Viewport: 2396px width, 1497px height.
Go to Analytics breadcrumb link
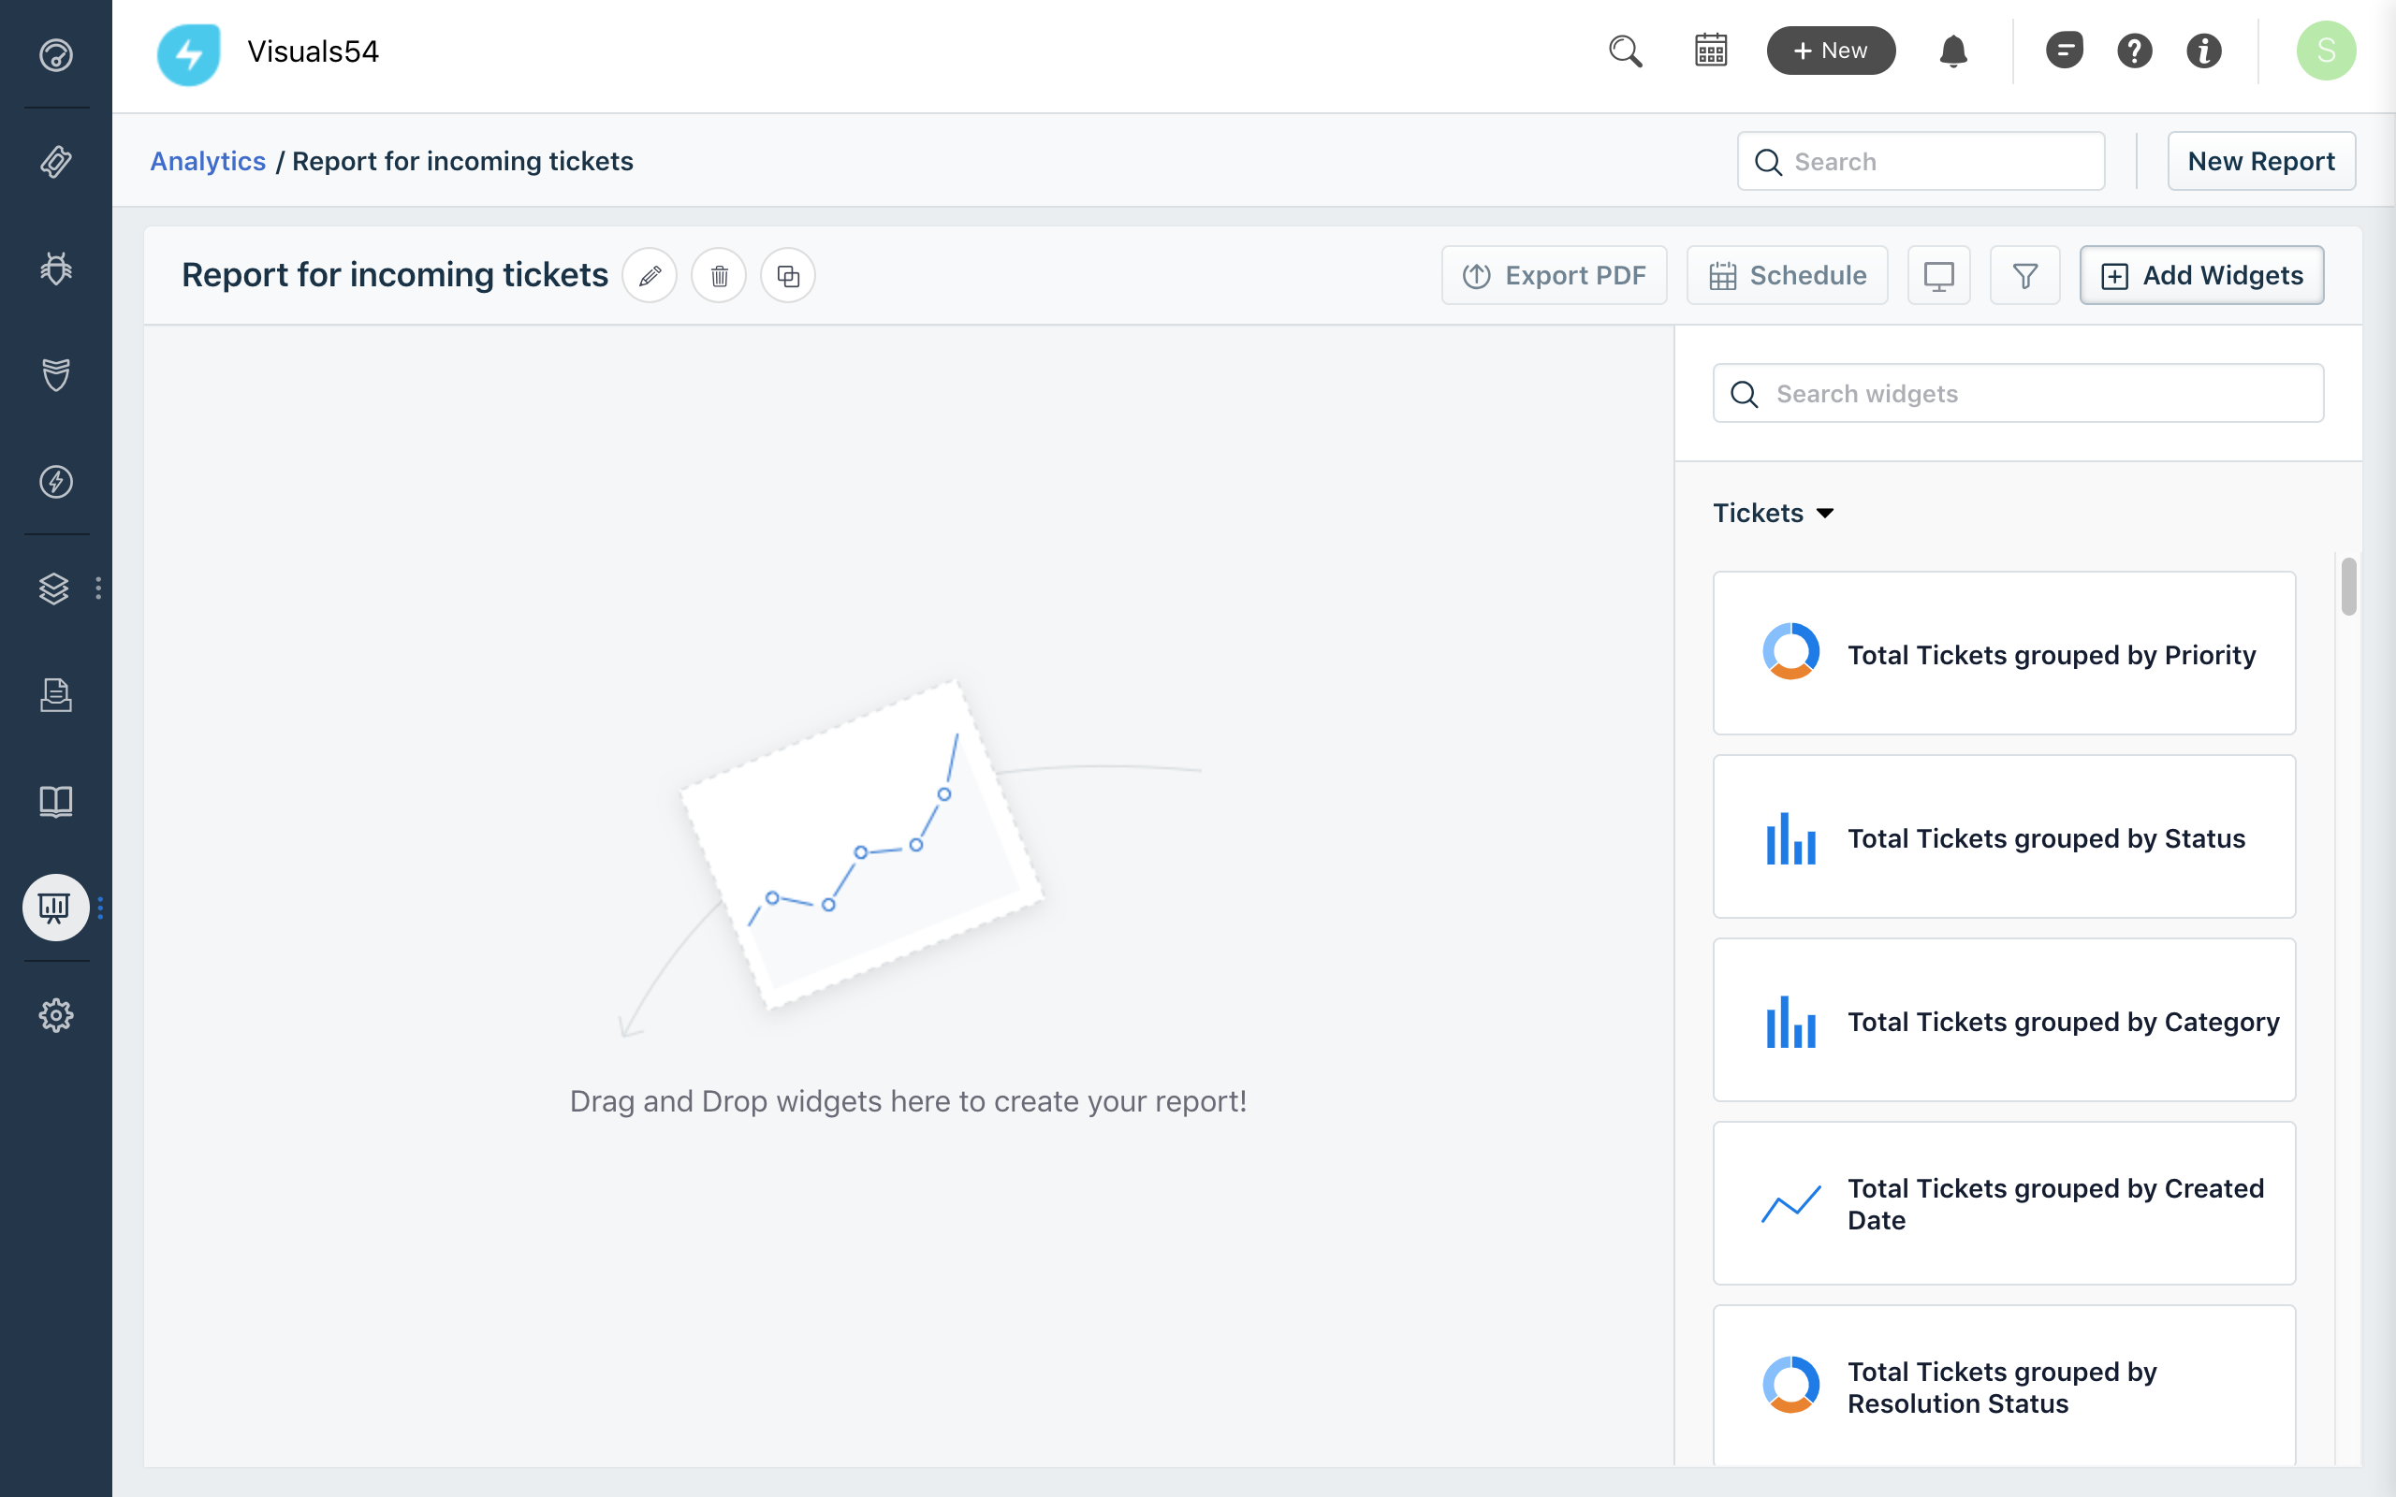(208, 161)
